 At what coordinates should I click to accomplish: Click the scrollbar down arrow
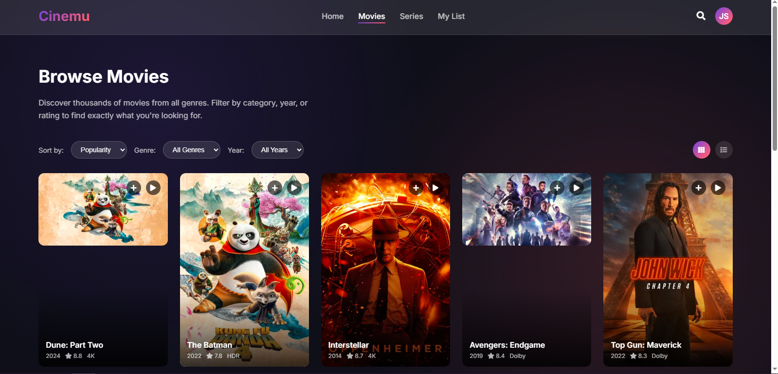click(x=775, y=370)
